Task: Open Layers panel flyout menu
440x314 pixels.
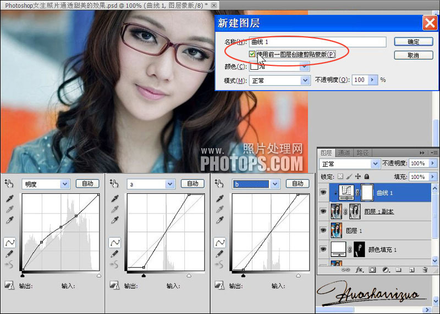Action: (434, 153)
